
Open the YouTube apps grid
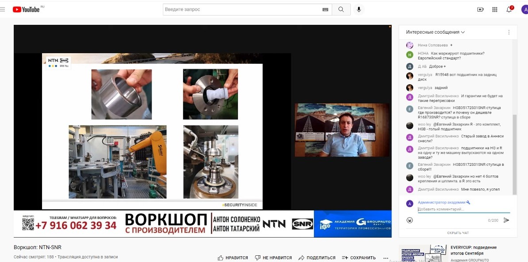(495, 9)
